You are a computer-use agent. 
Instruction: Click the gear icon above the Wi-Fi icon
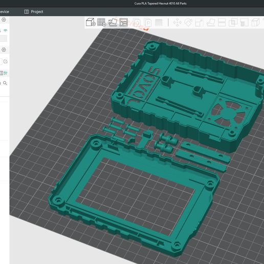(x=4, y=20)
